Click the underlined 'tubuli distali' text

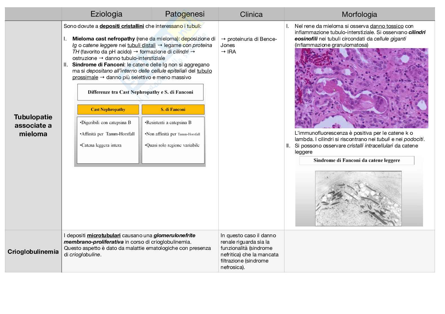(141, 45)
